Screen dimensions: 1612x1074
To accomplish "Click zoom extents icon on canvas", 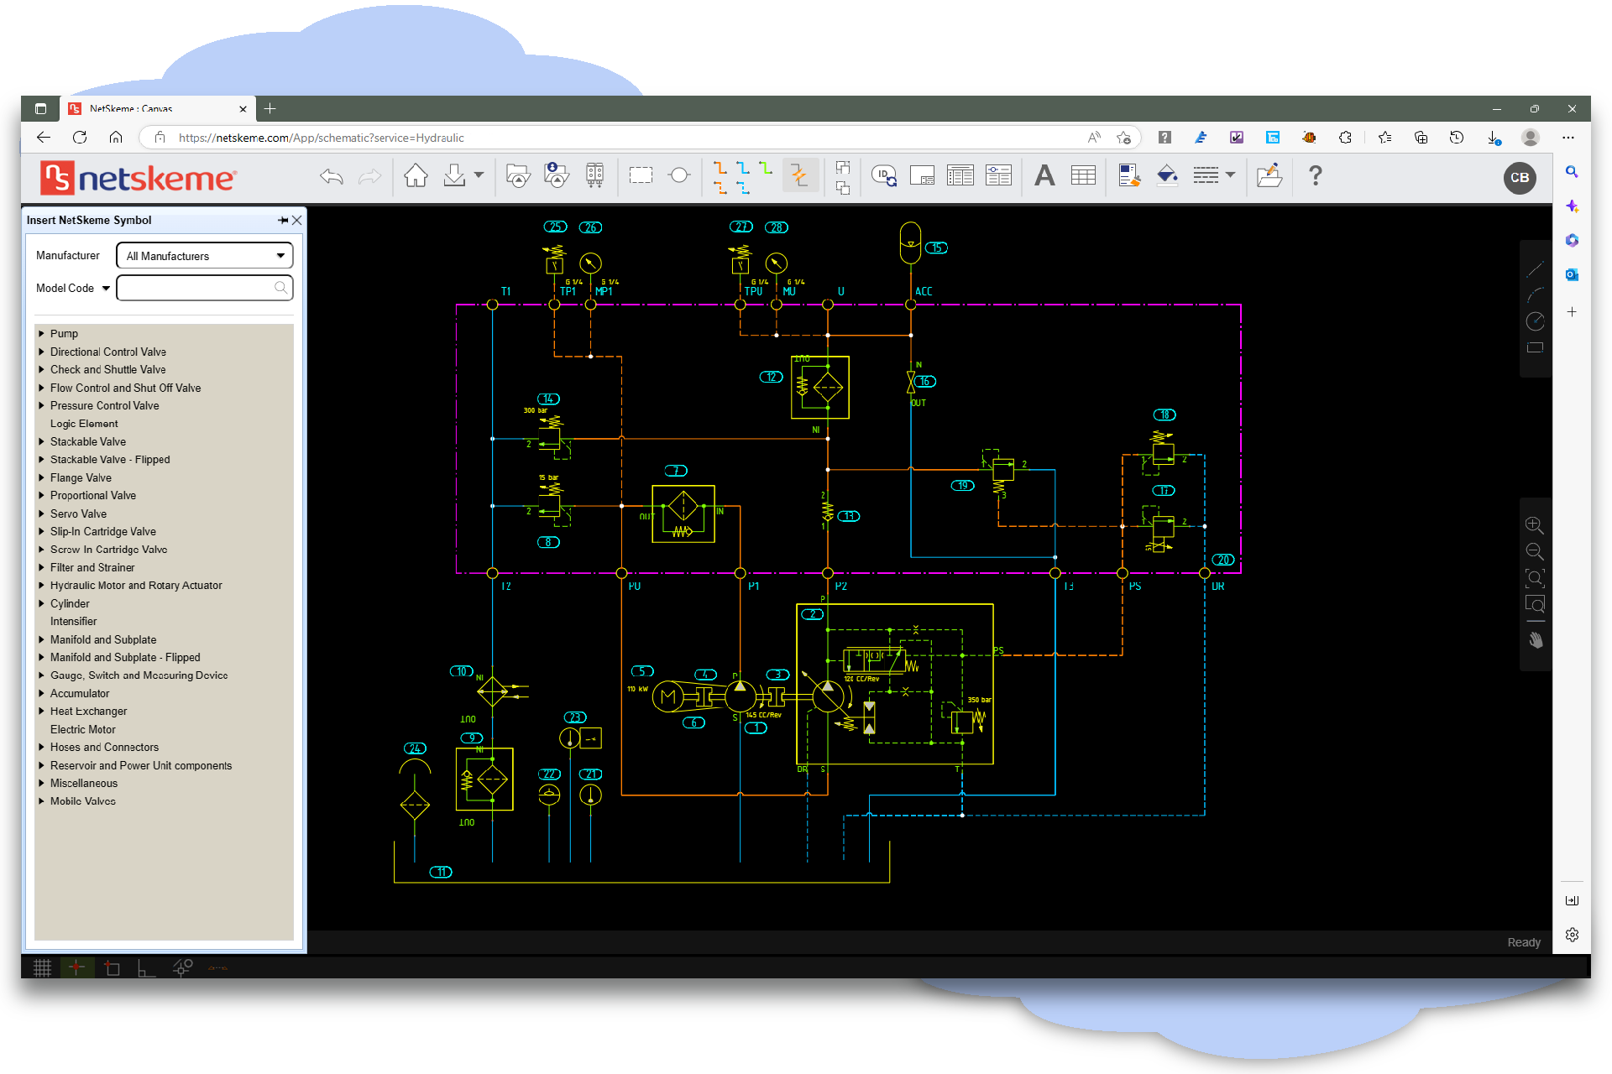I will (1535, 578).
